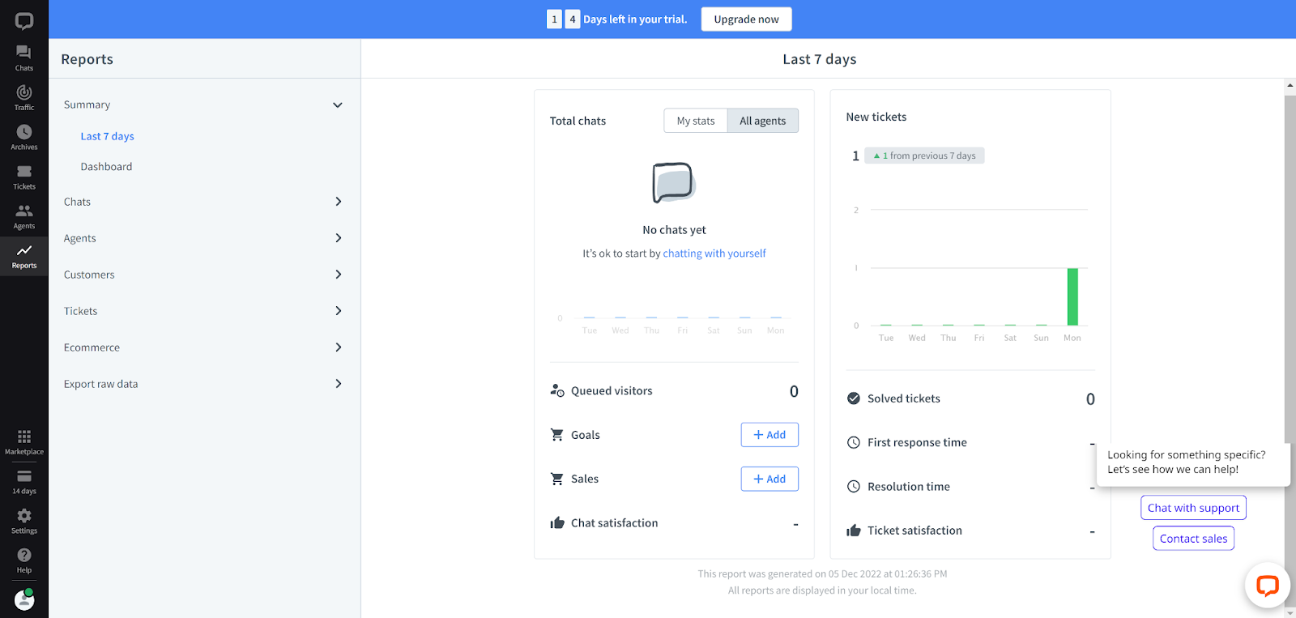1296x618 pixels.
Task: Click the Upgrade now button
Action: (x=746, y=19)
